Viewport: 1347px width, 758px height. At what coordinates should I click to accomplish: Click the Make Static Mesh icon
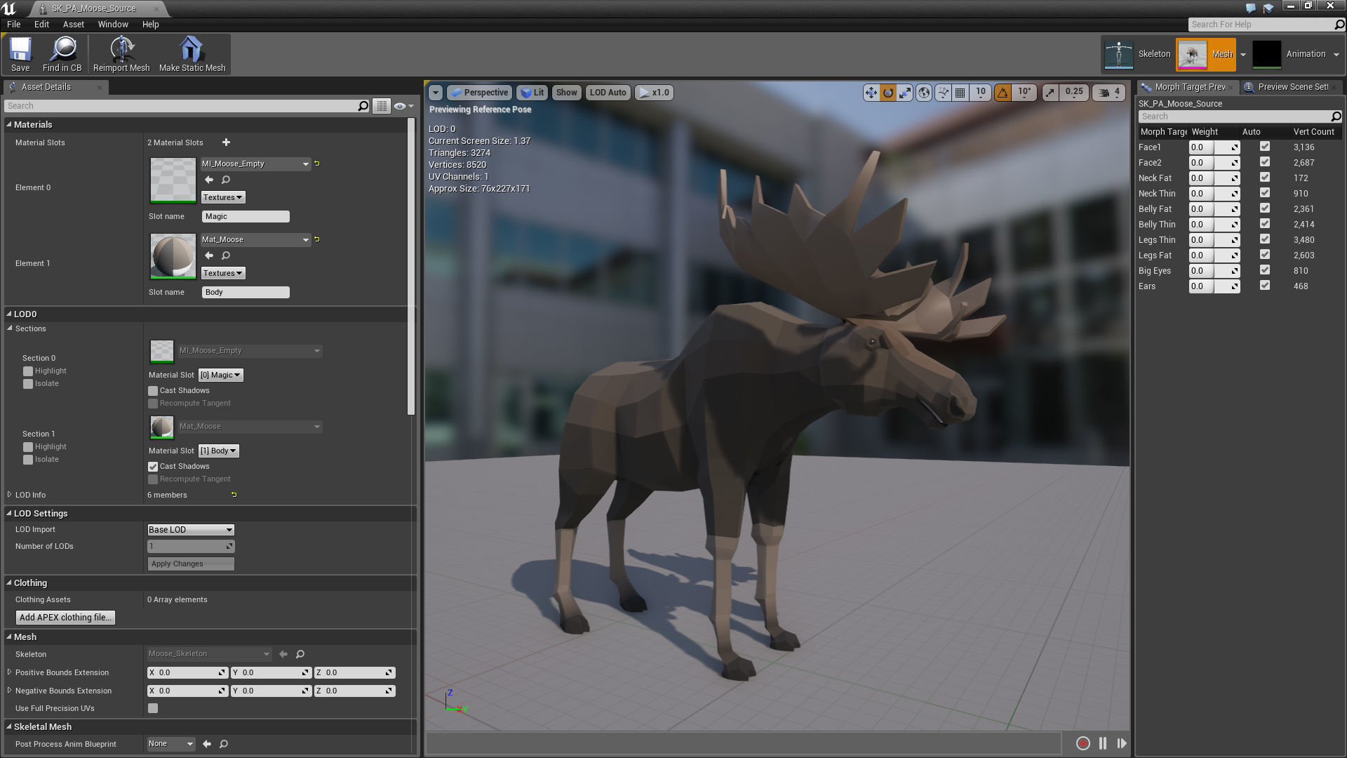coord(192,54)
